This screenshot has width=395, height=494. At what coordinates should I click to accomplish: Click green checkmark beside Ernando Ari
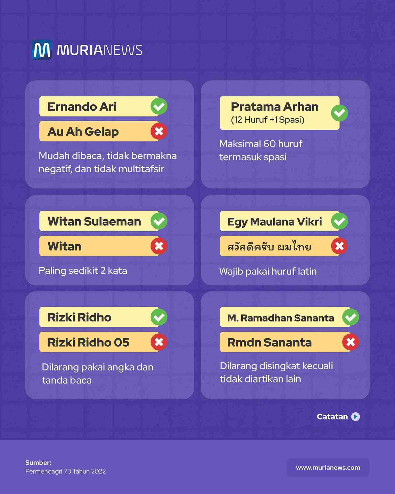[159, 106]
